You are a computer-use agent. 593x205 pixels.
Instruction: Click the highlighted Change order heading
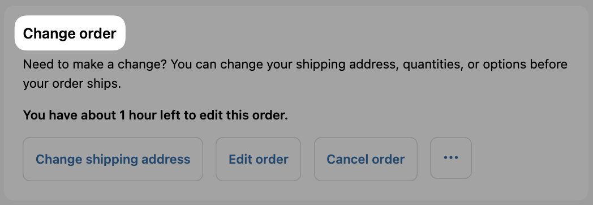tap(70, 33)
